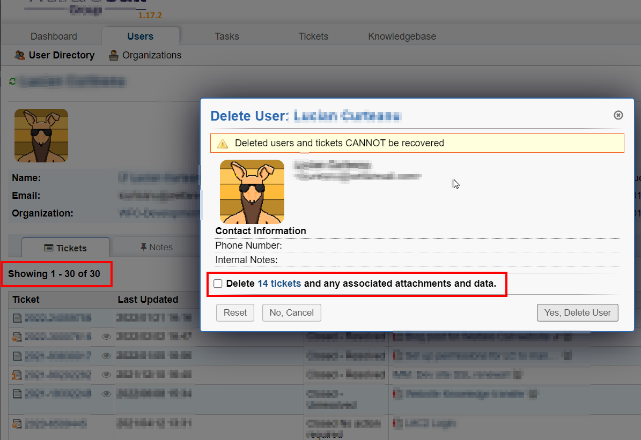Click the user avatar image inside the dialog
Screen dimensions: 641x440
click(x=252, y=191)
